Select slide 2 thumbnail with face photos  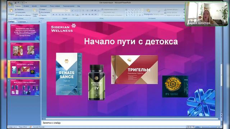point(25,51)
